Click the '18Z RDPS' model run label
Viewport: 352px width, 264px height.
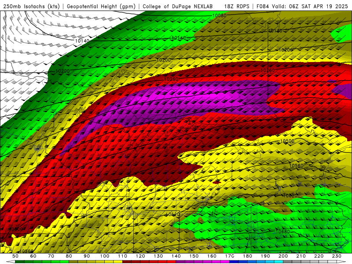point(237,6)
